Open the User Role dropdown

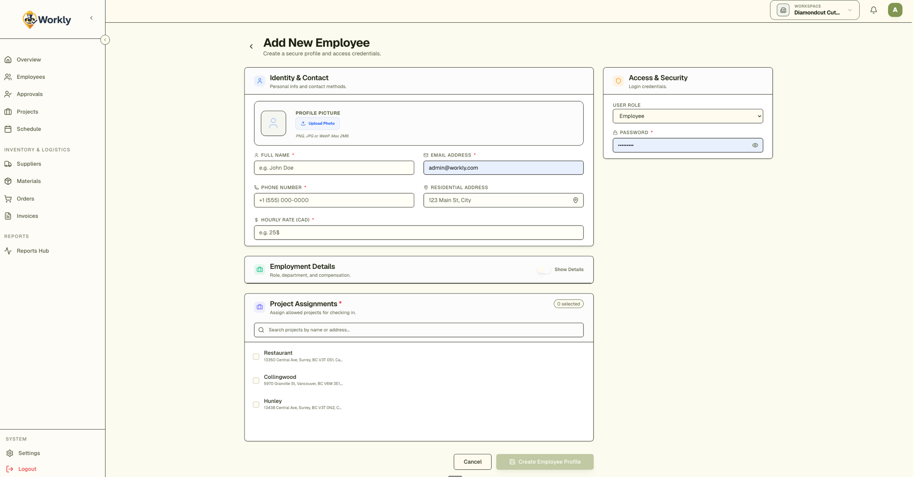[x=687, y=116]
